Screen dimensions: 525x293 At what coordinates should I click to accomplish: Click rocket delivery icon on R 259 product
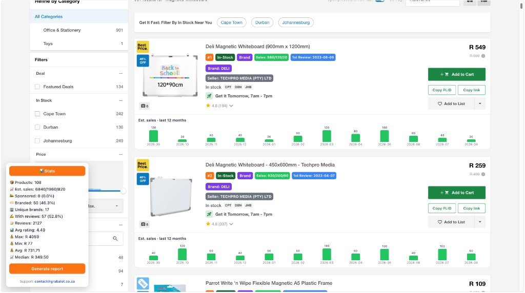click(209, 215)
